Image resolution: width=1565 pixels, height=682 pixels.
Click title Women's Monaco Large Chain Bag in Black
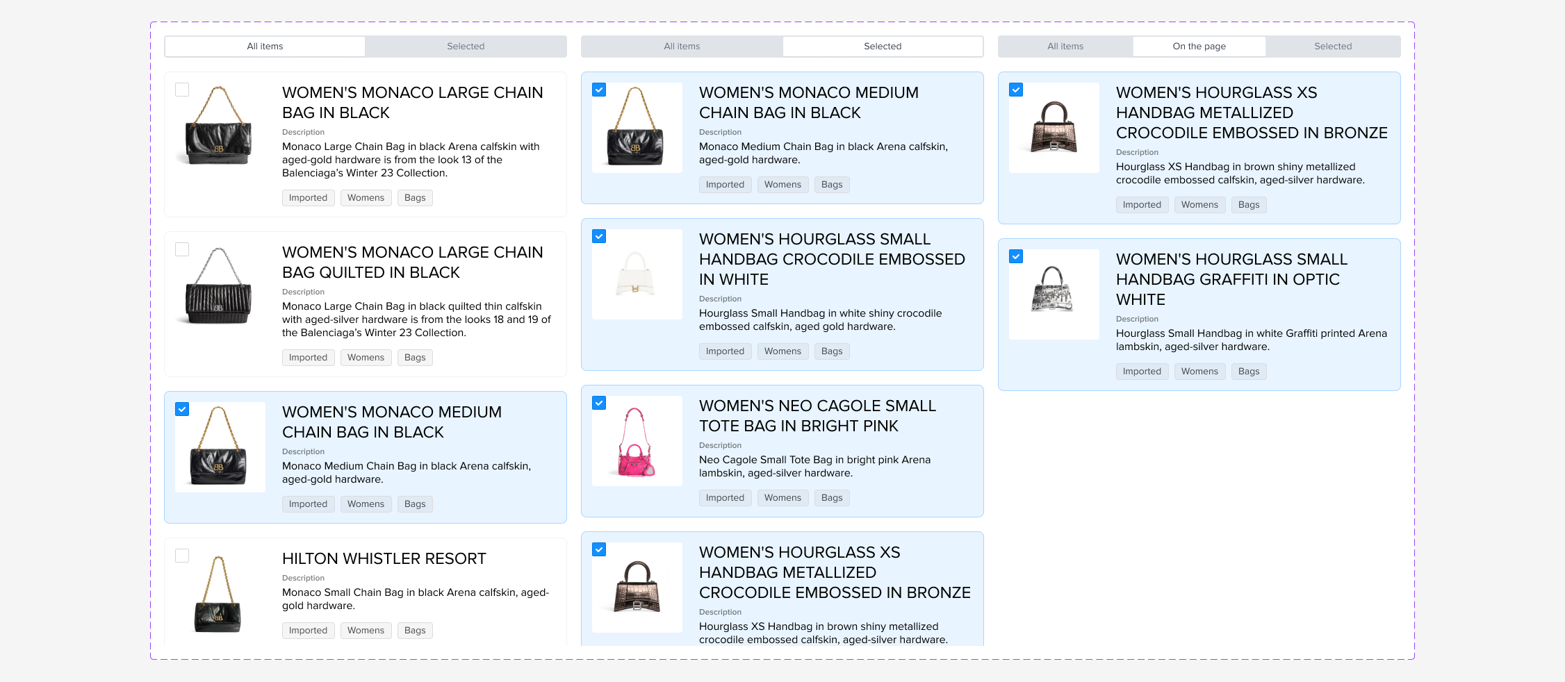click(412, 103)
